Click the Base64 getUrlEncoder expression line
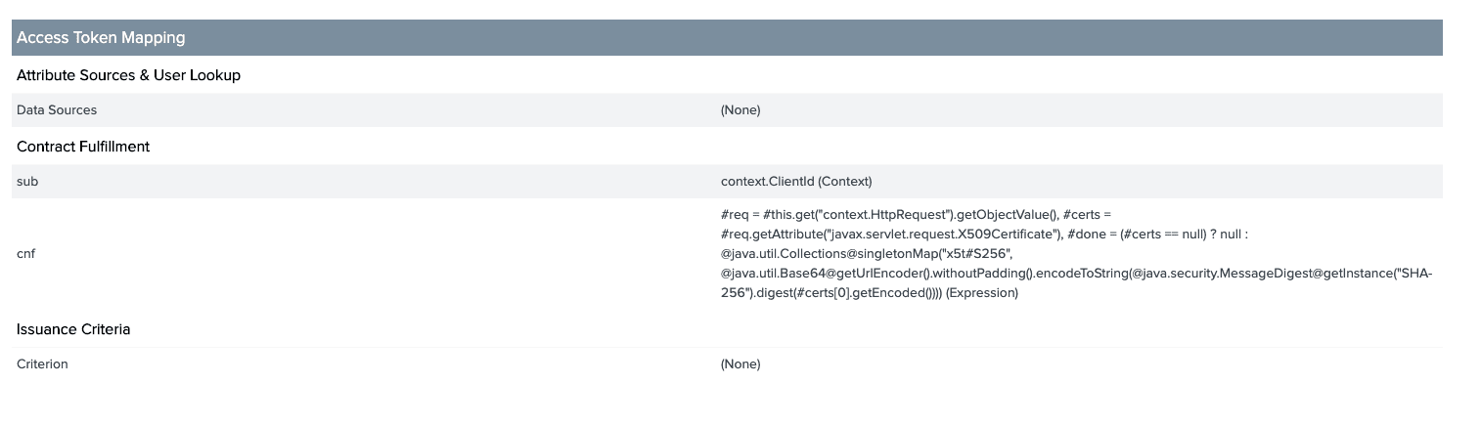The width and height of the screenshot is (1481, 427). pyautogui.click(x=1076, y=274)
